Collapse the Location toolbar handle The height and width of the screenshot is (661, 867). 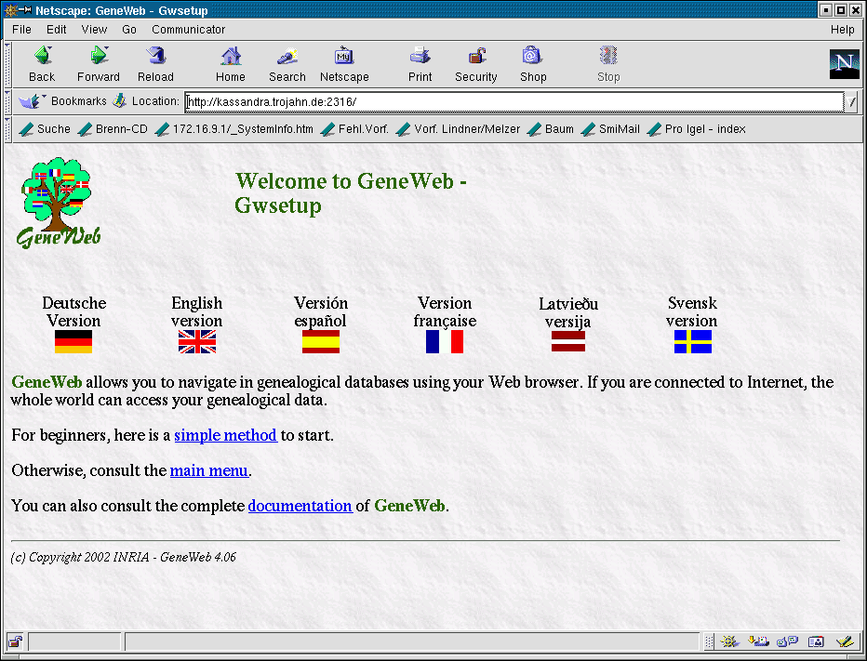point(7,101)
